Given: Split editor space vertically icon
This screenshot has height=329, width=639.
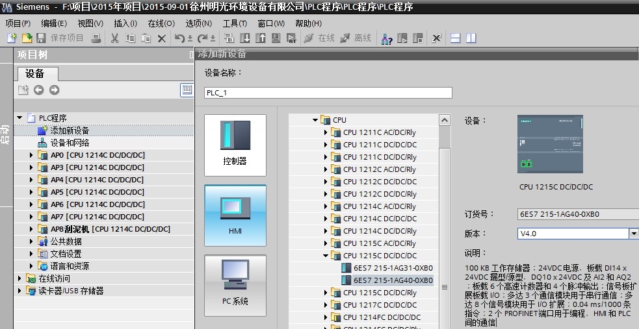Looking at the screenshot, I should [471, 38].
